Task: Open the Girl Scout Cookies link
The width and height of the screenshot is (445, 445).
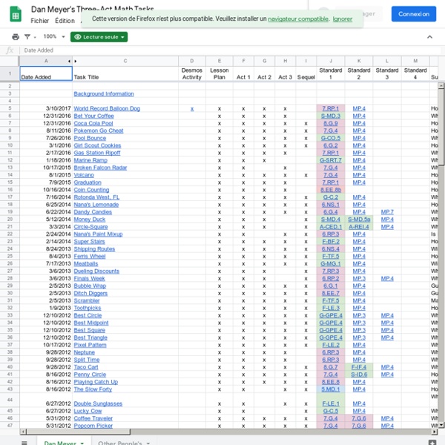Action: tap(97, 145)
